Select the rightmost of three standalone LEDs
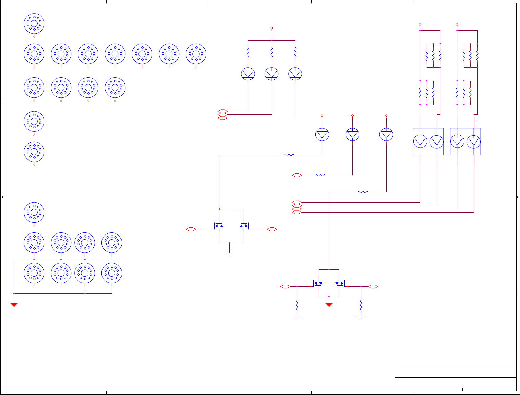The height and width of the screenshot is (395, 520). (386, 135)
